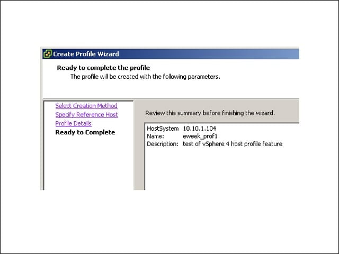The image size is (339, 254).
Task: Click the Name: label in the summary
Action: tap(155, 137)
